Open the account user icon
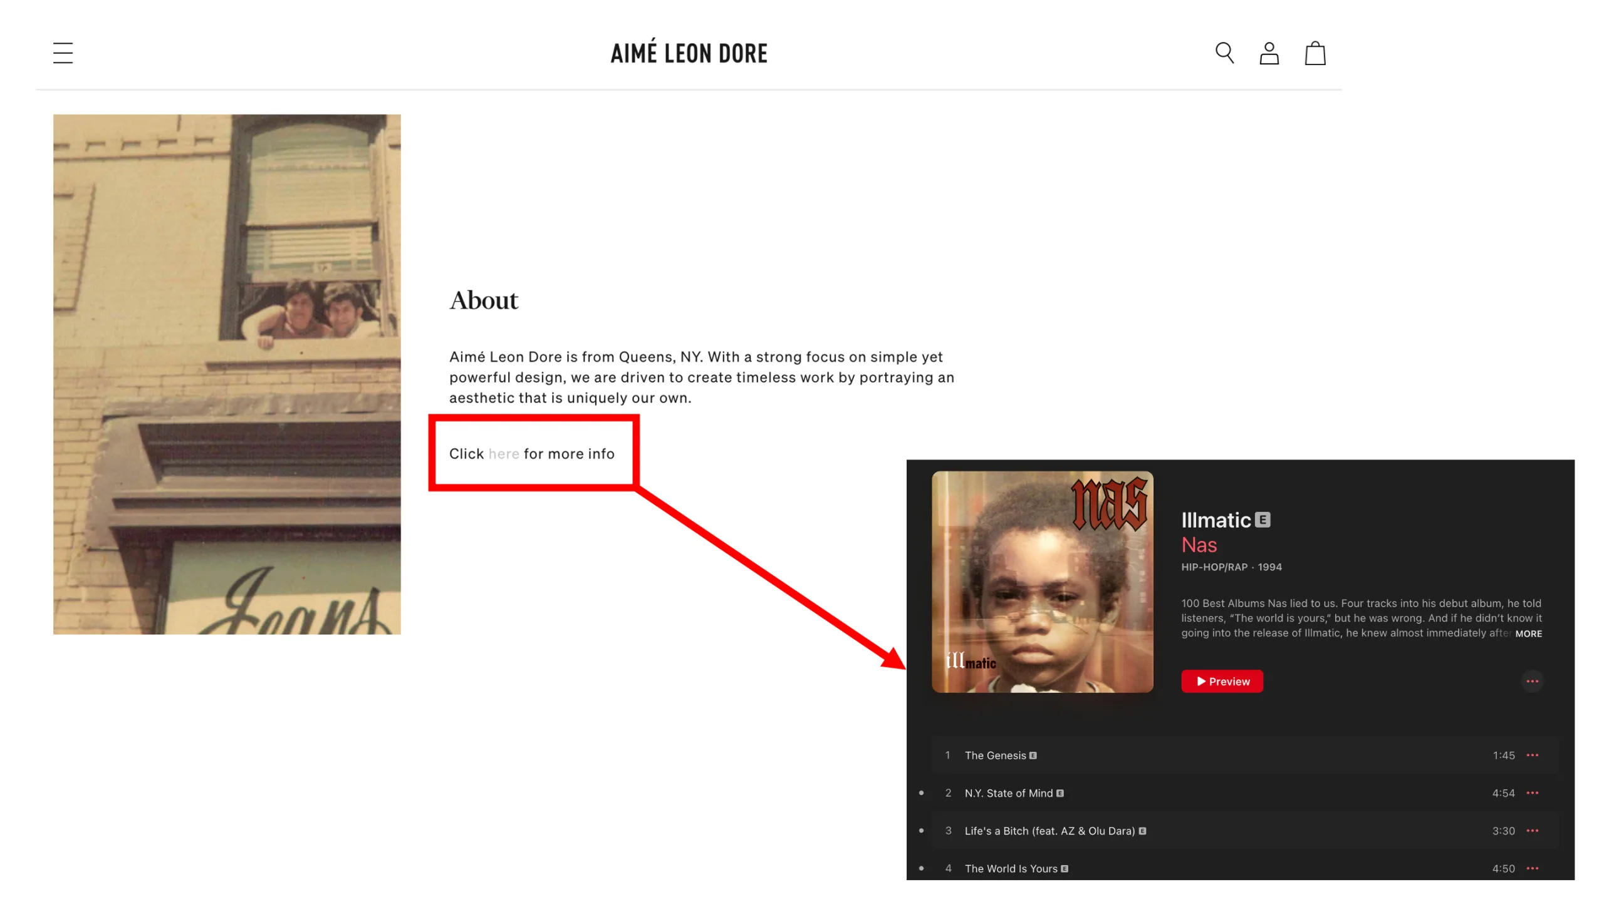Viewport: 1604px width, 897px height. point(1269,53)
